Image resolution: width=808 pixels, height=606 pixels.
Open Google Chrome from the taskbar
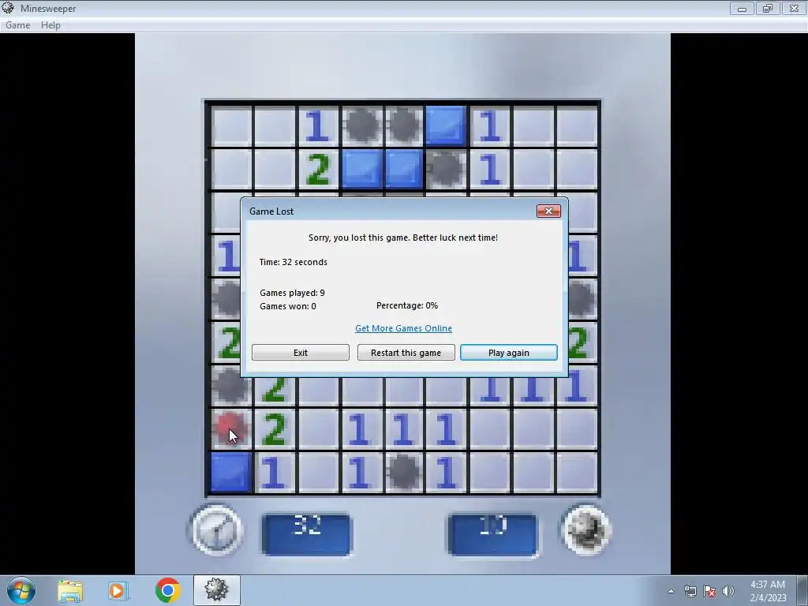pyautogui.click(x=167, y=590)
